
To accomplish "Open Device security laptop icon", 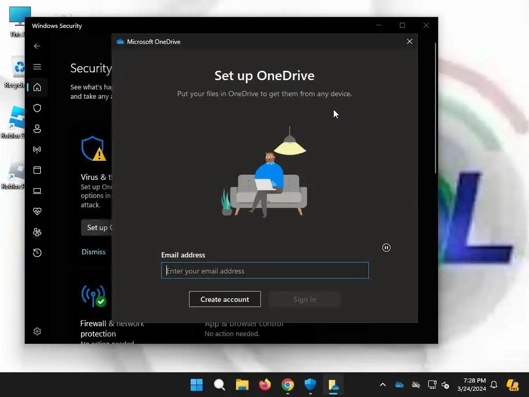I will [x=37, y=191].
